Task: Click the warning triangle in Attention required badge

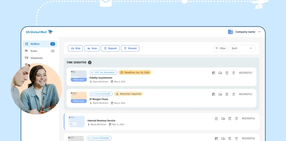Action: (x=117, y=94)
